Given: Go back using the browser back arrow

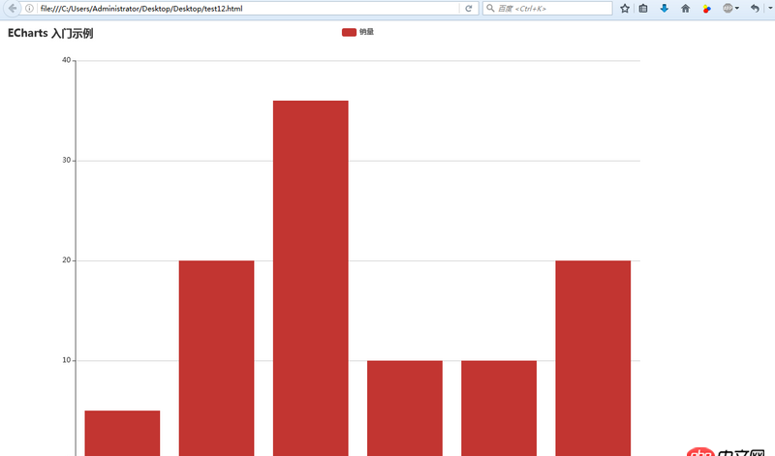Looking at the screenshot, I should 12,9.
